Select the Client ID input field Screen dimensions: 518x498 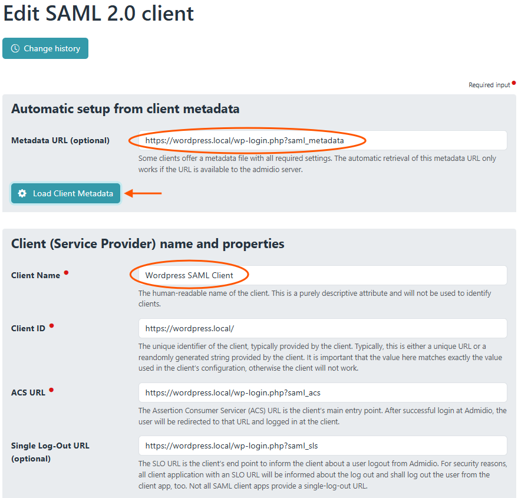point(322,328)
